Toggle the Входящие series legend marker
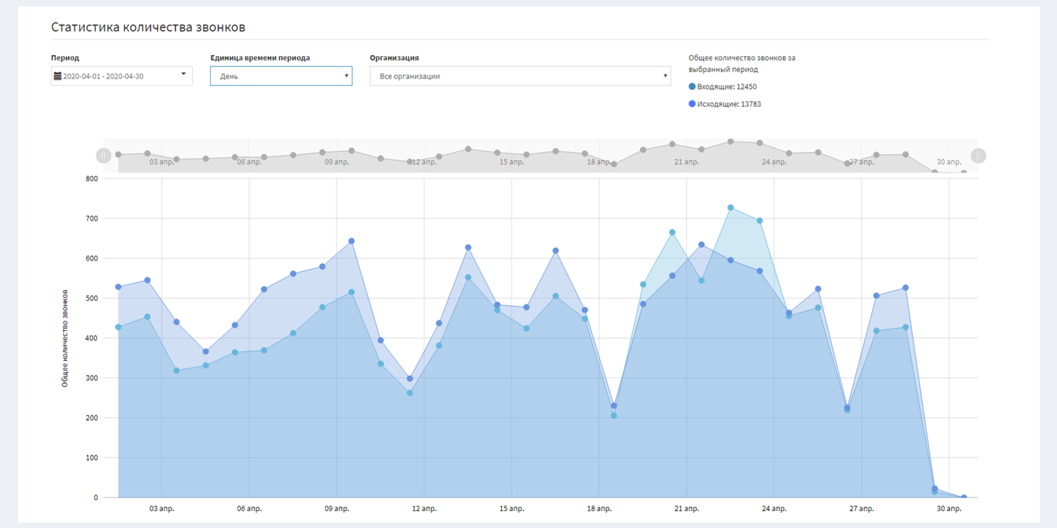This screenshot has height=528, width=1057. 692,87
